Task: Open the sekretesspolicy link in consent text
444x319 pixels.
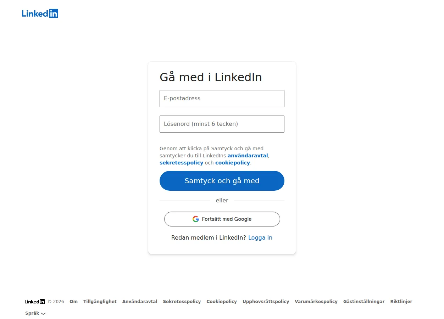Action: [181, 163]
